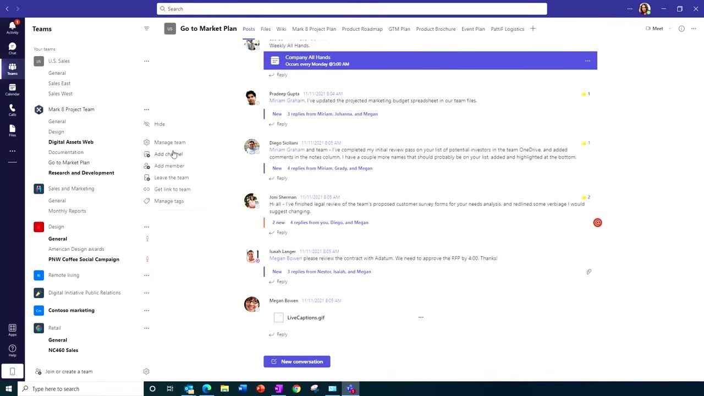Open the user profile picture
Image resolution: width=704 pixels, height=396 pixels.
point(645,9)
